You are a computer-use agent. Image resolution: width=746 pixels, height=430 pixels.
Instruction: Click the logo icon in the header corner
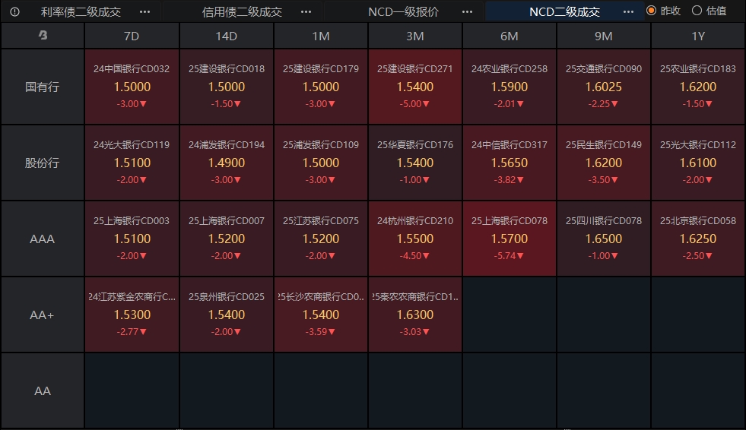43,35
